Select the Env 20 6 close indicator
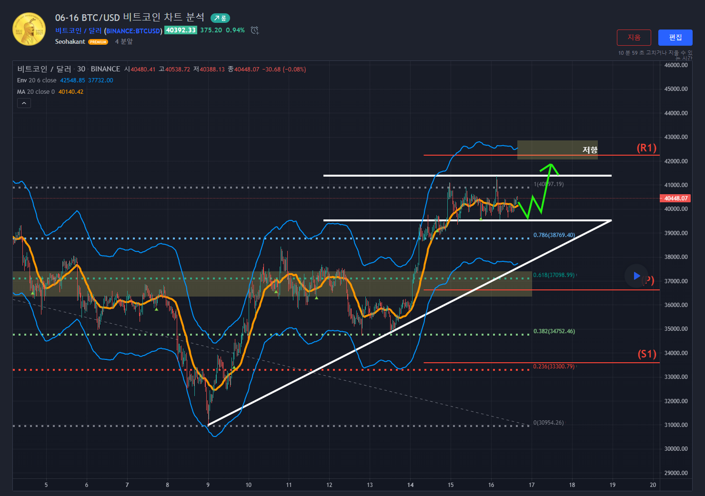This screenshot has width=705, height=496. (37, 80)
